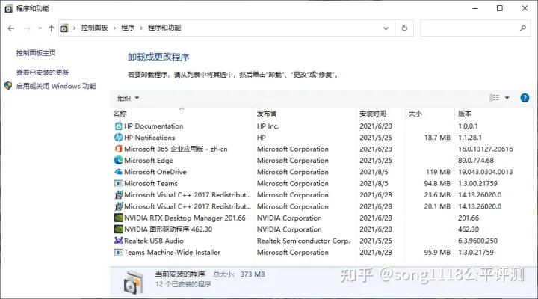Select Microsoft 365 企业应用版 - zh-cn entry
The width and height of the screenshot is (538, 299).
(x=176, y=149)
